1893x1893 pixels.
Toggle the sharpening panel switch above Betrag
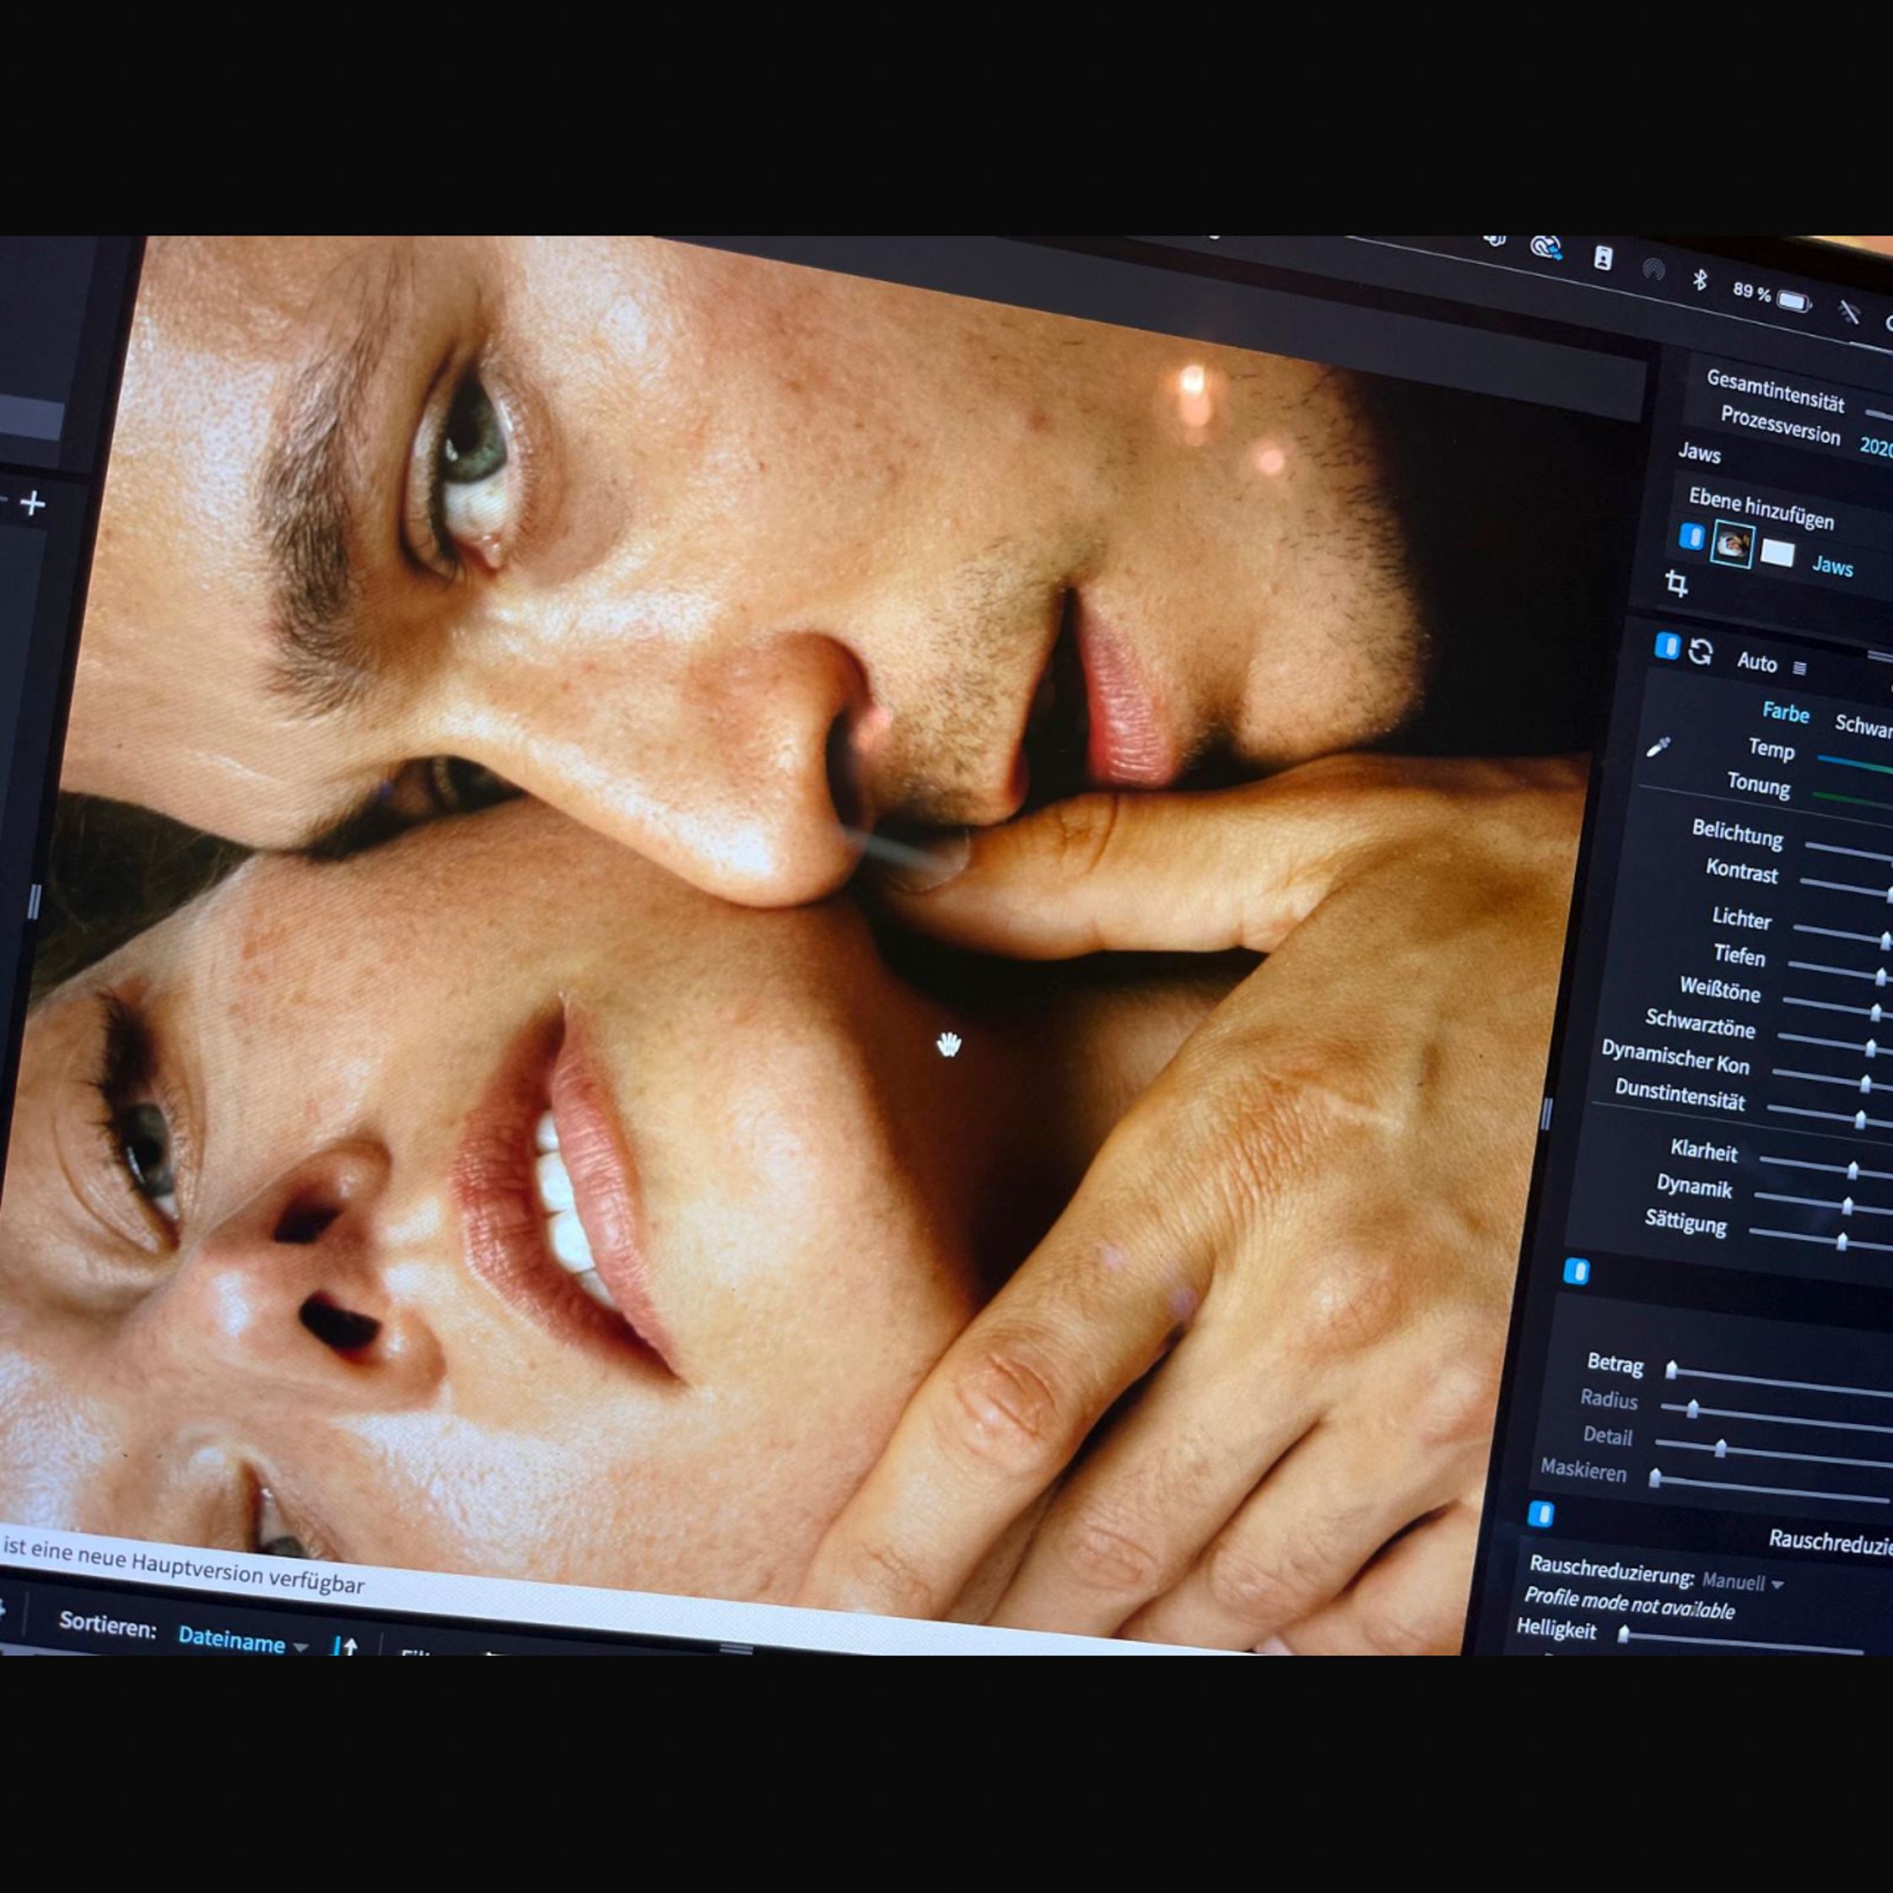coord(1576,1270)
